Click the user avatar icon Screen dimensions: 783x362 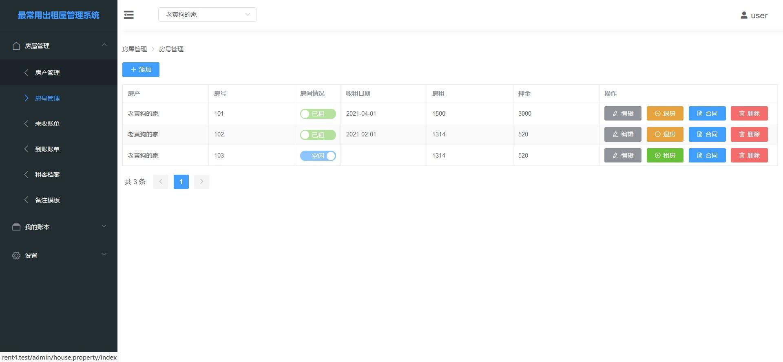(x=744, y=15)
